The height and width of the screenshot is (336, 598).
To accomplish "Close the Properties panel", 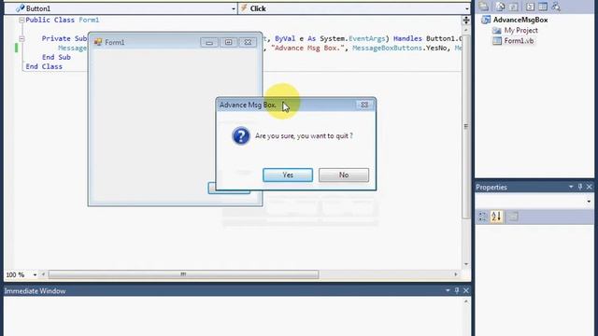I will [590, 187].
